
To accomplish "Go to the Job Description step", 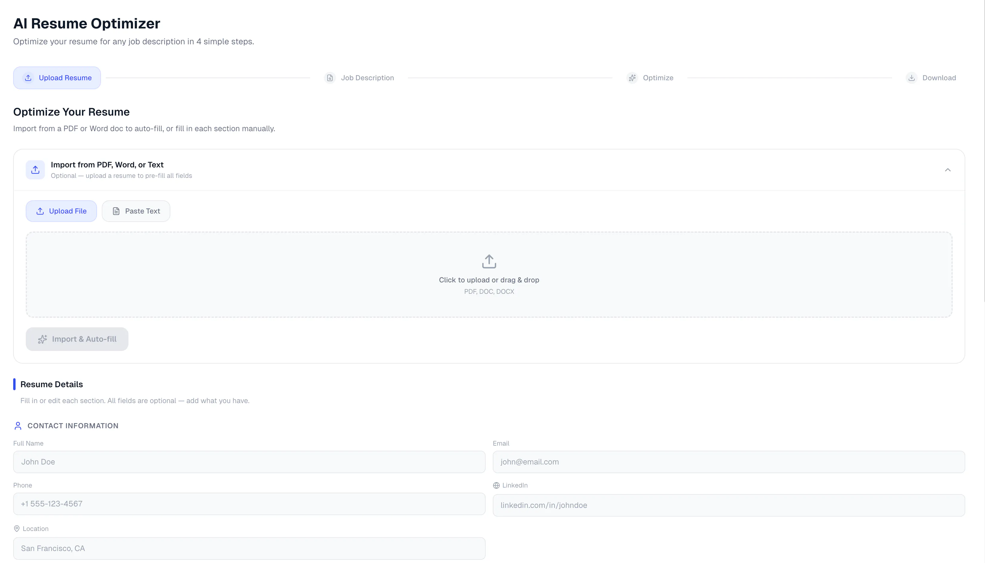I will click(359, 78).
